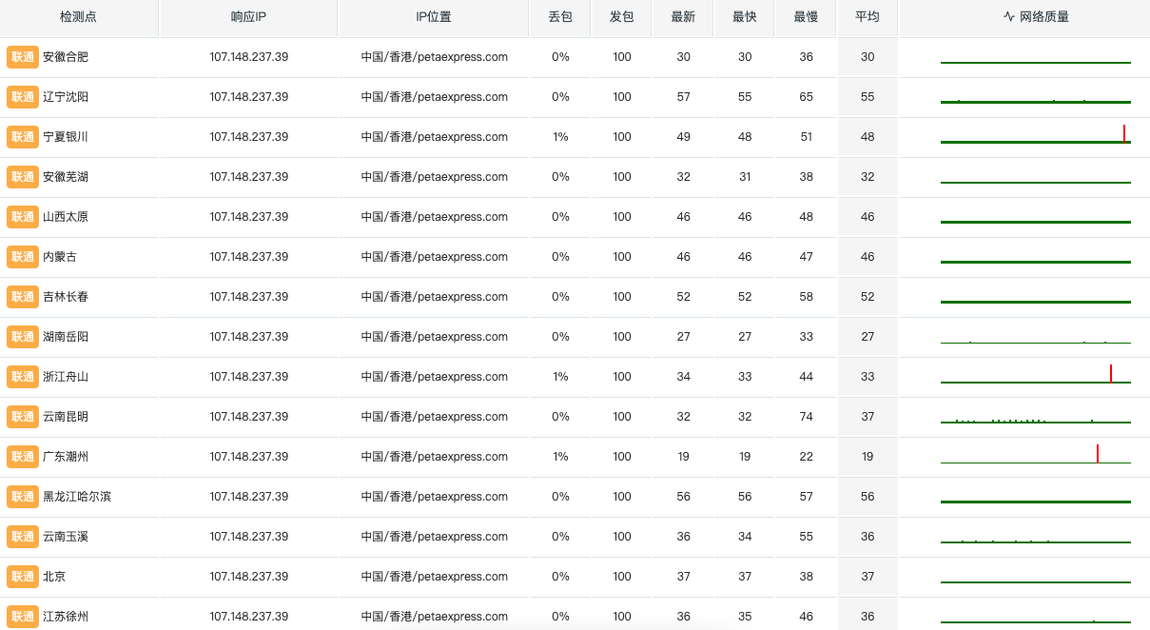Image resolution: width=1150 pixels, height=630 pixels.
Task: Click slowest value 65 for 辽宁沈阳
Action: [806, 97]
